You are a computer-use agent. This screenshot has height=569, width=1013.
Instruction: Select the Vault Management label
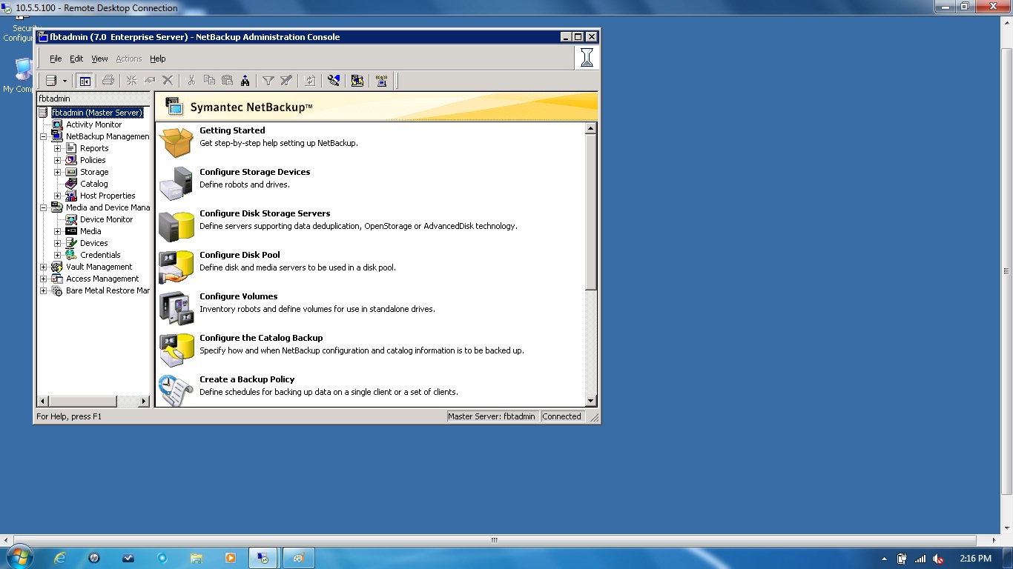tap(99, 267)
